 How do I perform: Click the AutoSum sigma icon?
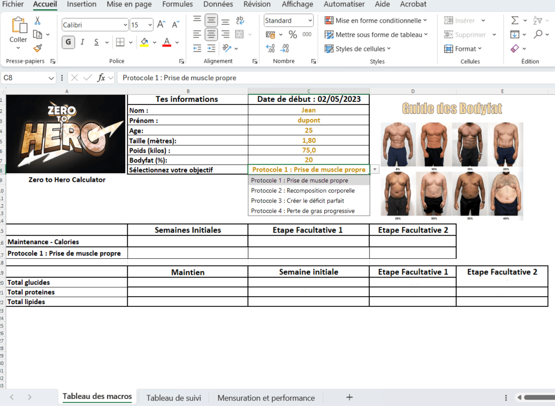point(515,20)
